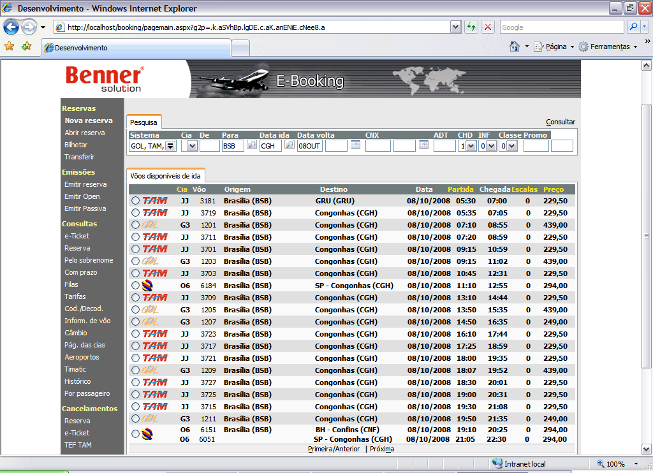Click the Internet Explorer icon in title bar
The width and height of the screenshot is (653, 473).
pos(7,8)
